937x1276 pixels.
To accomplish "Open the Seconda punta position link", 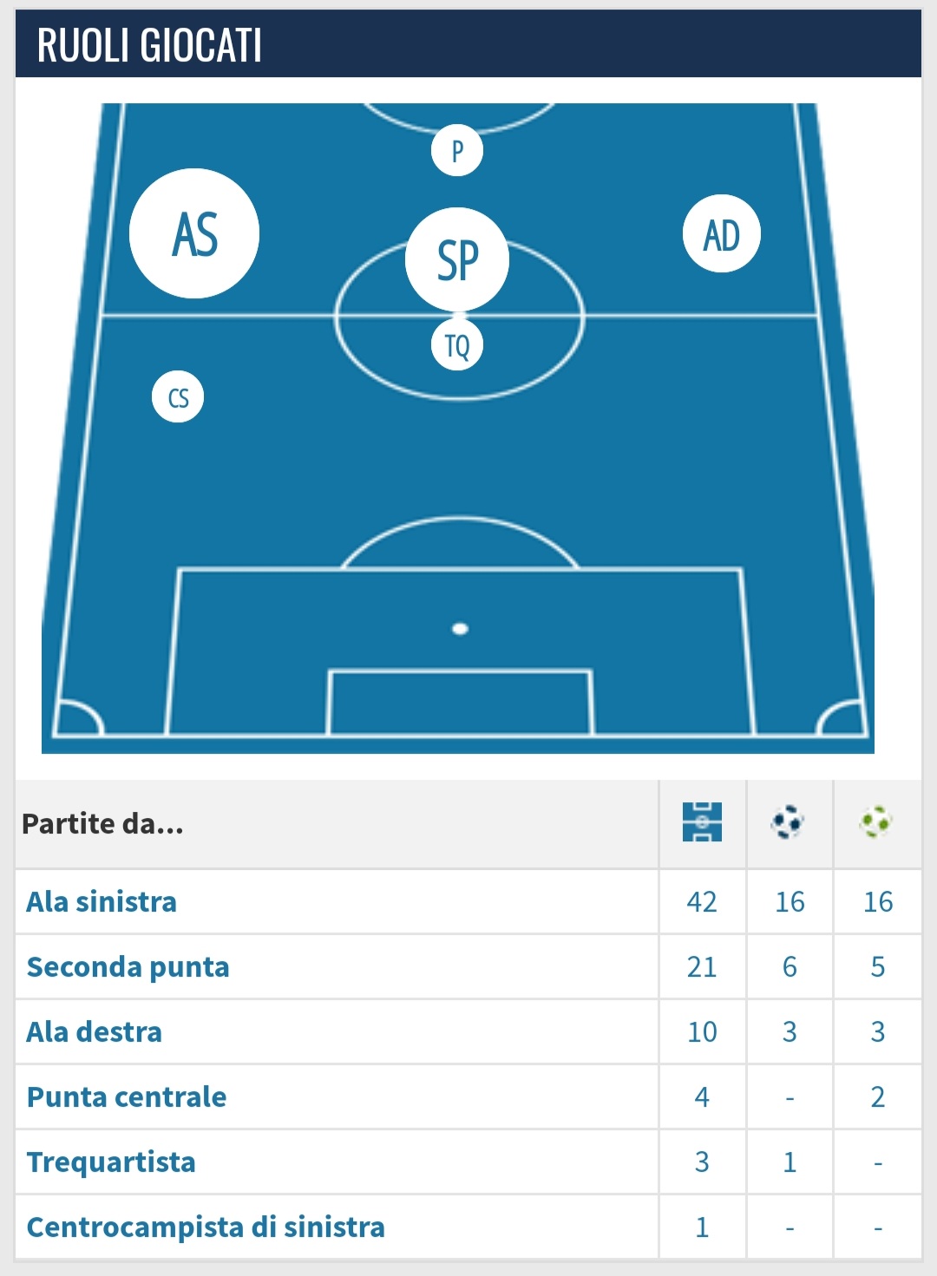I will pos(128,967).
